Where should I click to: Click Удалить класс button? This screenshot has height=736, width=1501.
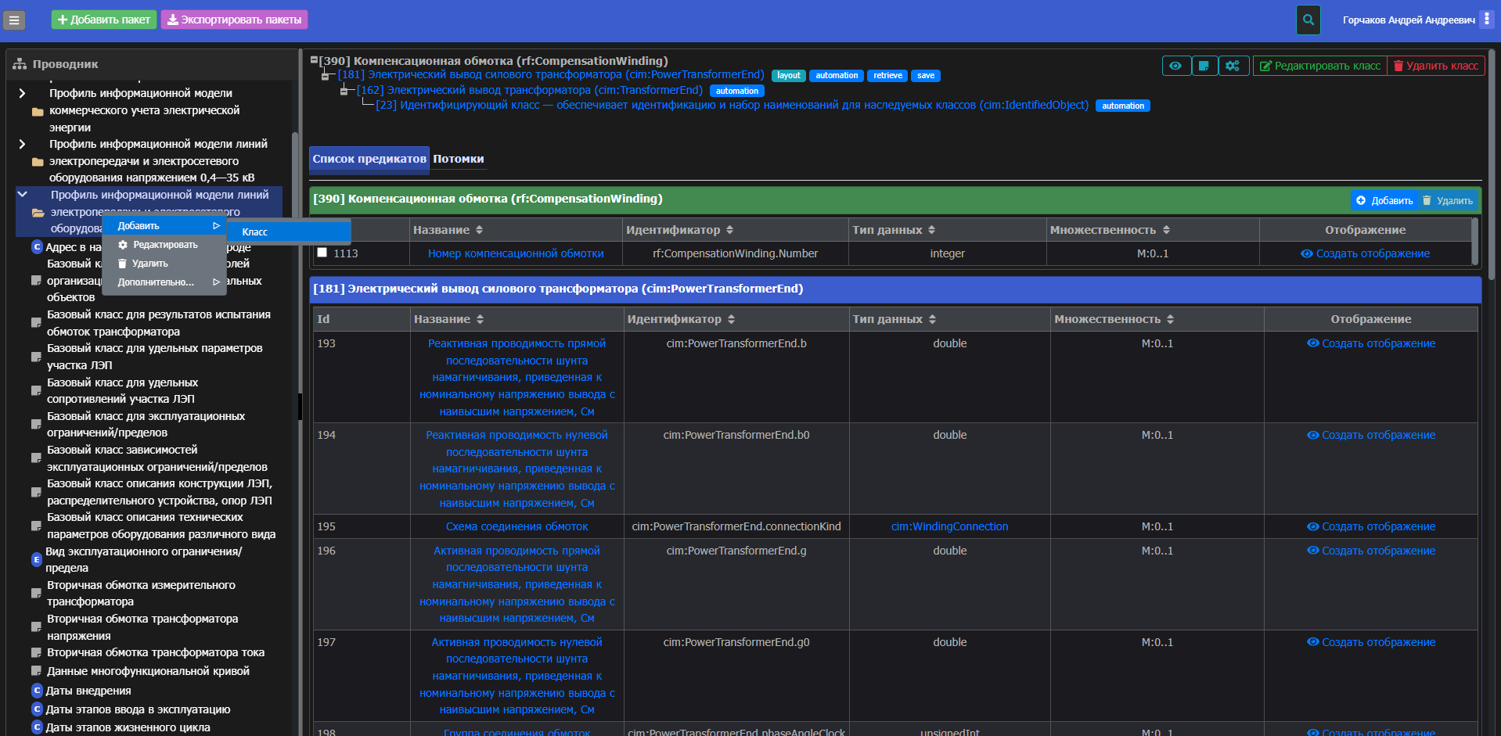pos(1436,66)
